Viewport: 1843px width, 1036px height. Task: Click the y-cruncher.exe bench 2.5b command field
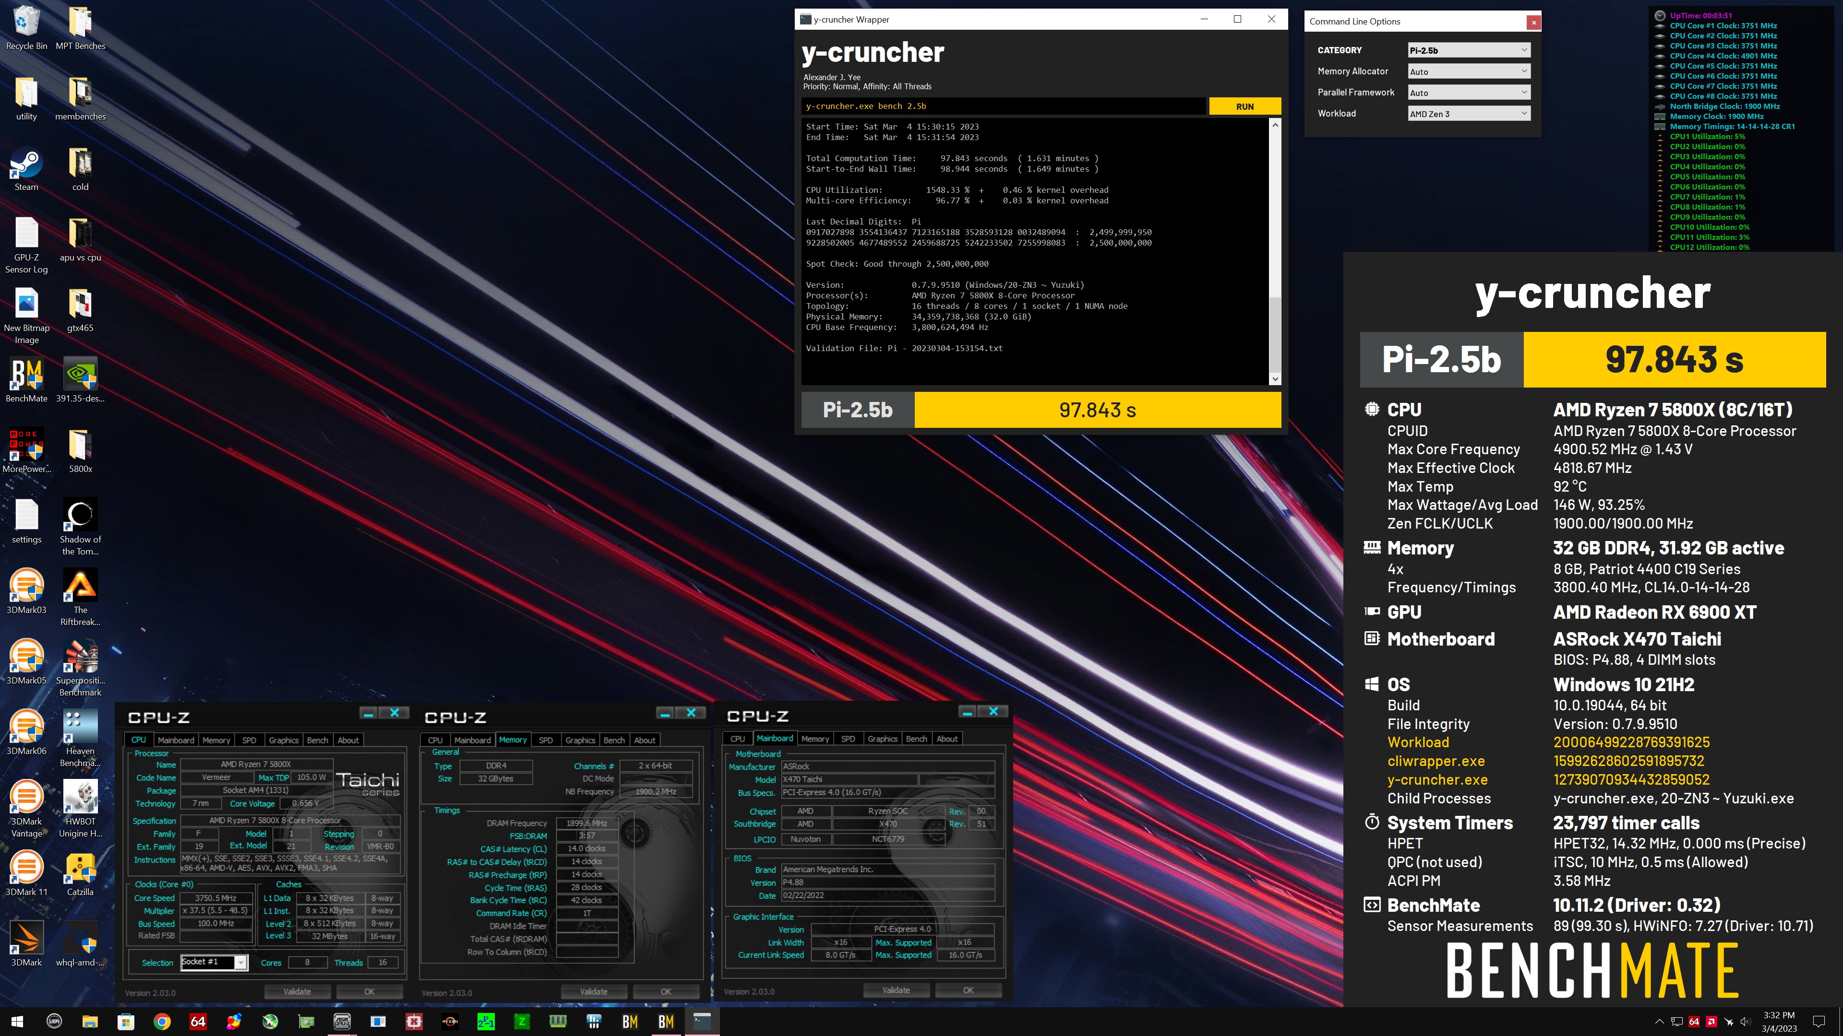(1003, 106)
